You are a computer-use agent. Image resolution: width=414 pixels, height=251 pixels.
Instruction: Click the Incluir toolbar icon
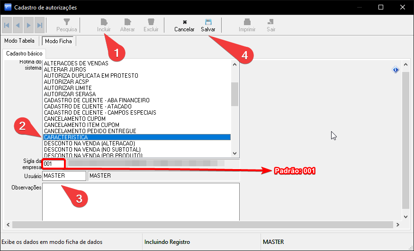pos(104,22)
